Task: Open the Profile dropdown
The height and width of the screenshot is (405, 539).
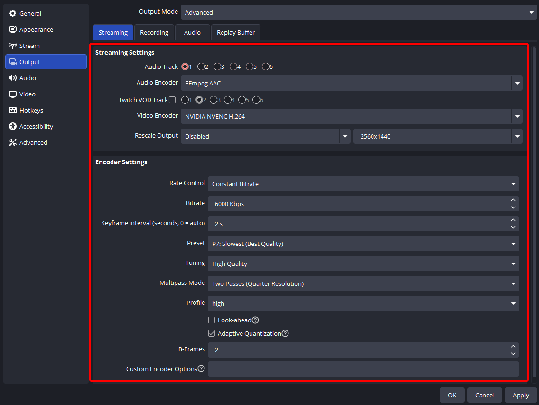Action: [363, 303]
